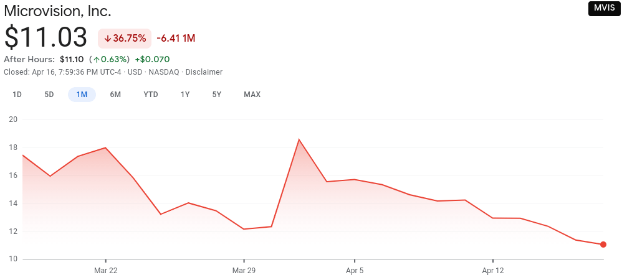Image resolution: width=627 pixels, height=280 pixels.
Task: Click the highlighted 1M range tab
Action: pyautogui.click(x=82, y=95)
